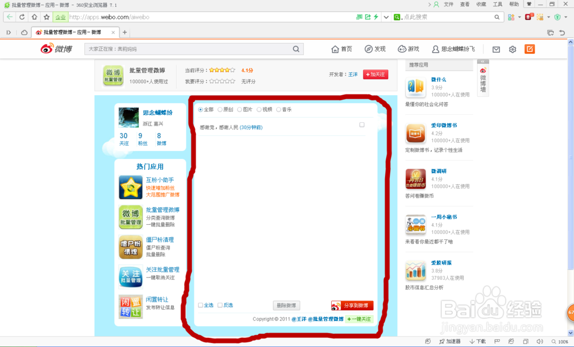Click the browser URL address field

211,17
